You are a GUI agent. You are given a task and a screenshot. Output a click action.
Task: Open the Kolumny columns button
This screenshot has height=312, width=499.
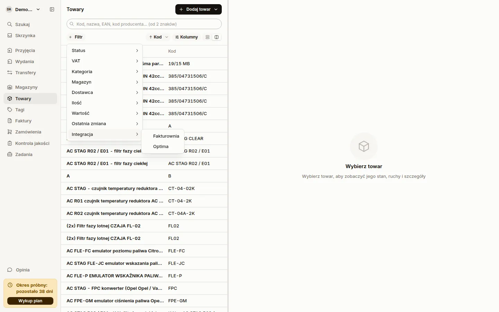tap(186, 37)
